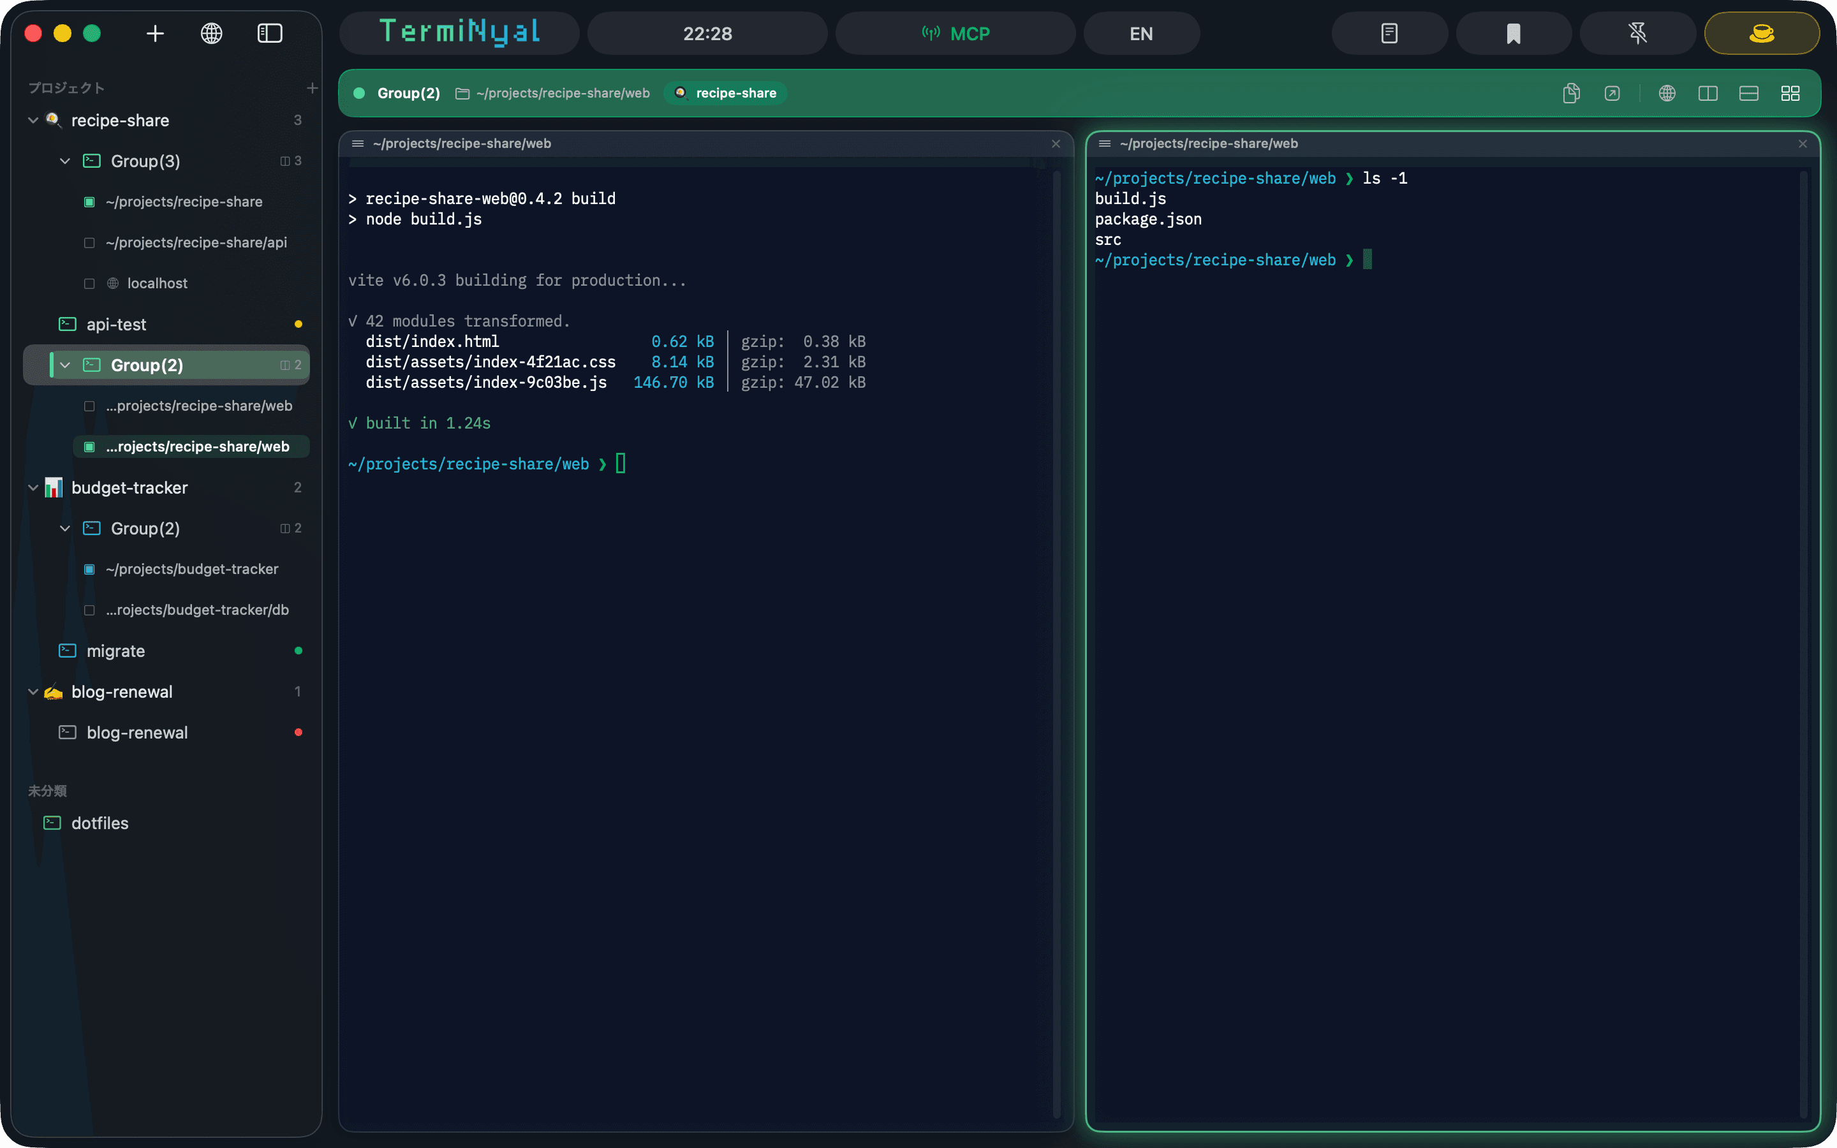Image resolution: width=1837 pixels, height=1148 pixels.
Task: Click migrate terminal icon
Action: [x=68, y=651]
